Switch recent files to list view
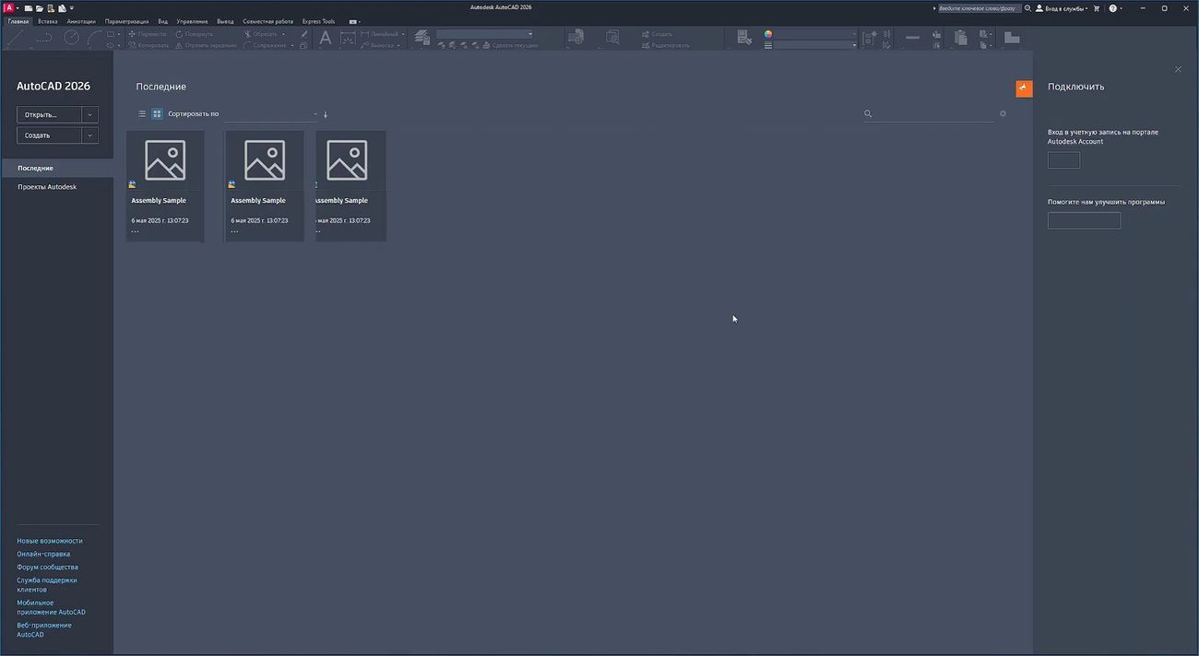 point(141,113)
